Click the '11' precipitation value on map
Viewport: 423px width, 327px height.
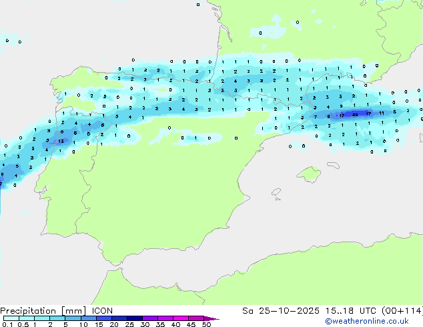(382, 113)
